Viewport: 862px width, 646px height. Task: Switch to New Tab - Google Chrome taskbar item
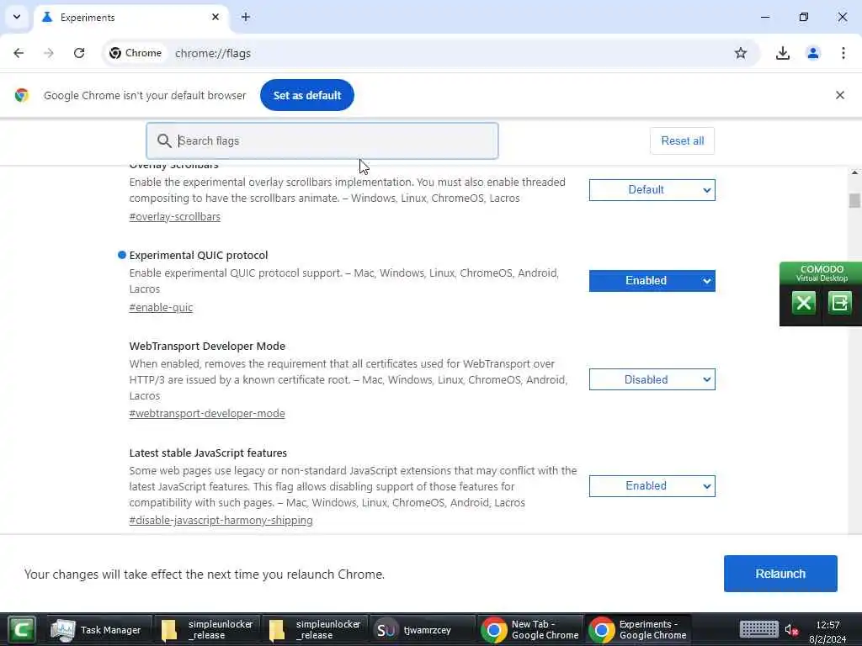530,630
